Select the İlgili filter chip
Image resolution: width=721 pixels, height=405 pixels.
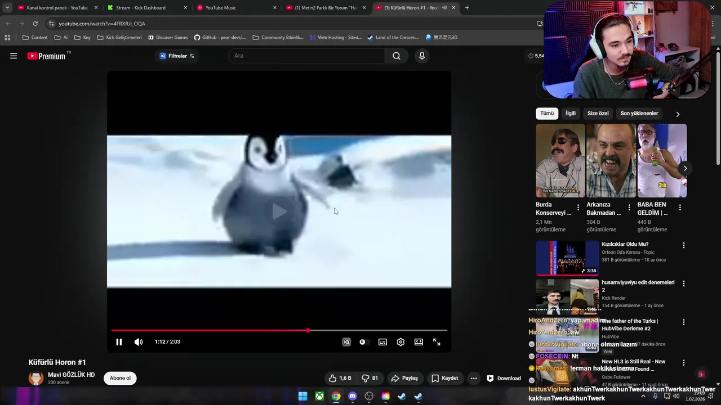pyautogui.click(x=571, y=113)
